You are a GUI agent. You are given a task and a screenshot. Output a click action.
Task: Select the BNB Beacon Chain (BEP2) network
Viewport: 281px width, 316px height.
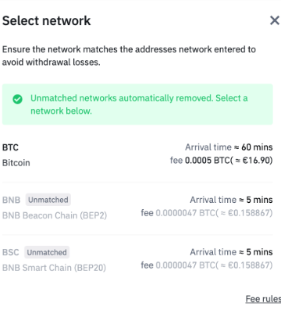[137, 208]
